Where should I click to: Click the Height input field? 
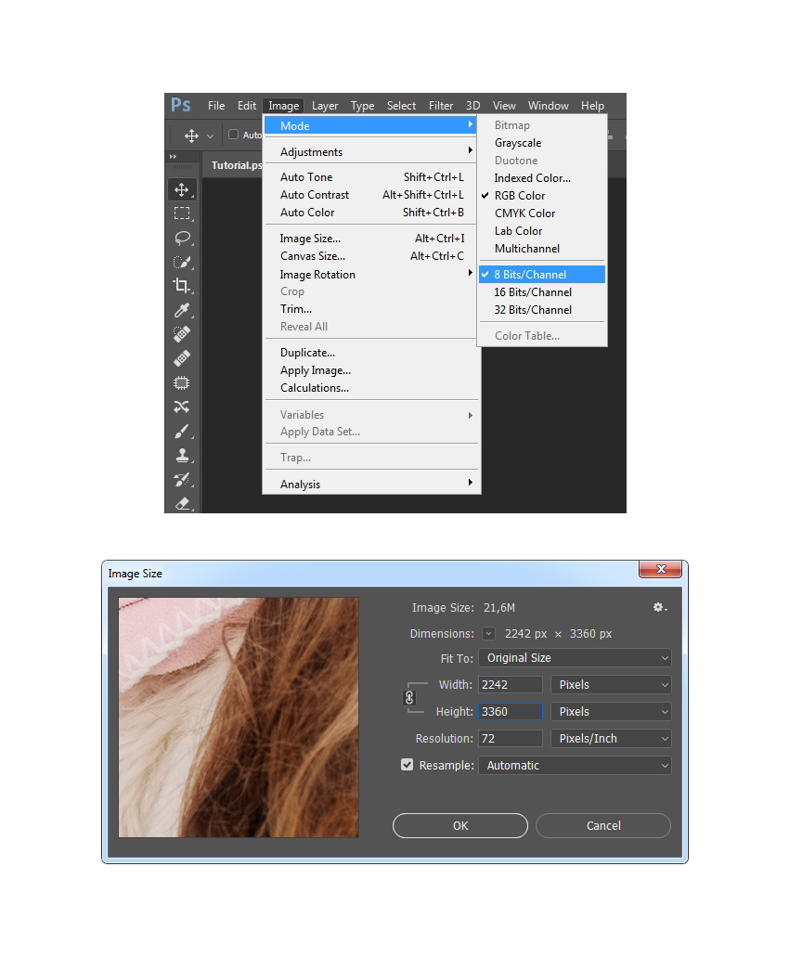pyautogui.click(x=511, y=712)
